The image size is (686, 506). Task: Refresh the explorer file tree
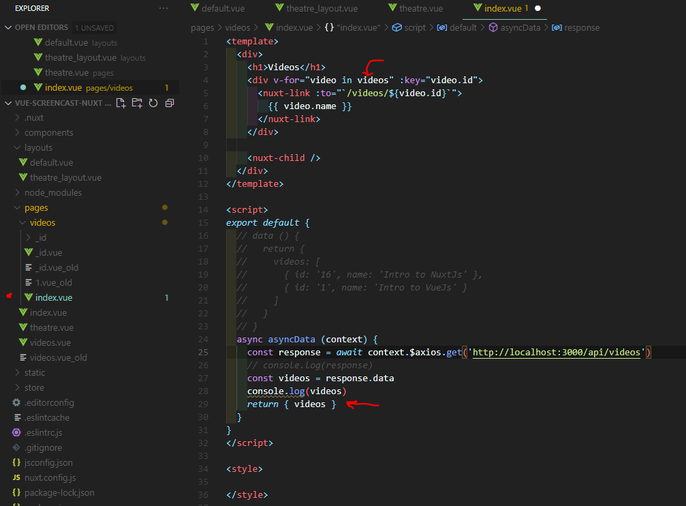coord(153,103)
